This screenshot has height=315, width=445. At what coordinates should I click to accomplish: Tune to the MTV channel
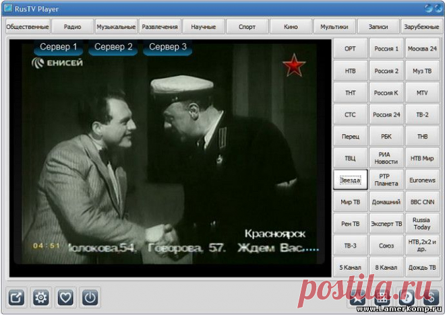[422, 93]
